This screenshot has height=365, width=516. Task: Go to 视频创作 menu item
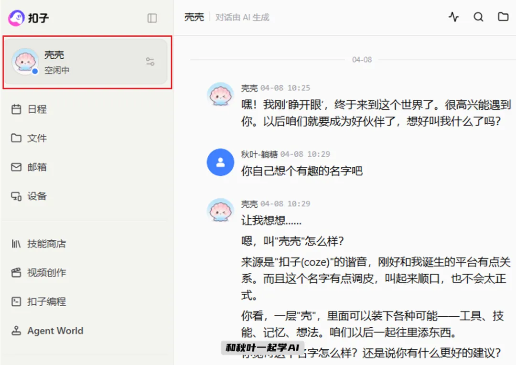47,272
